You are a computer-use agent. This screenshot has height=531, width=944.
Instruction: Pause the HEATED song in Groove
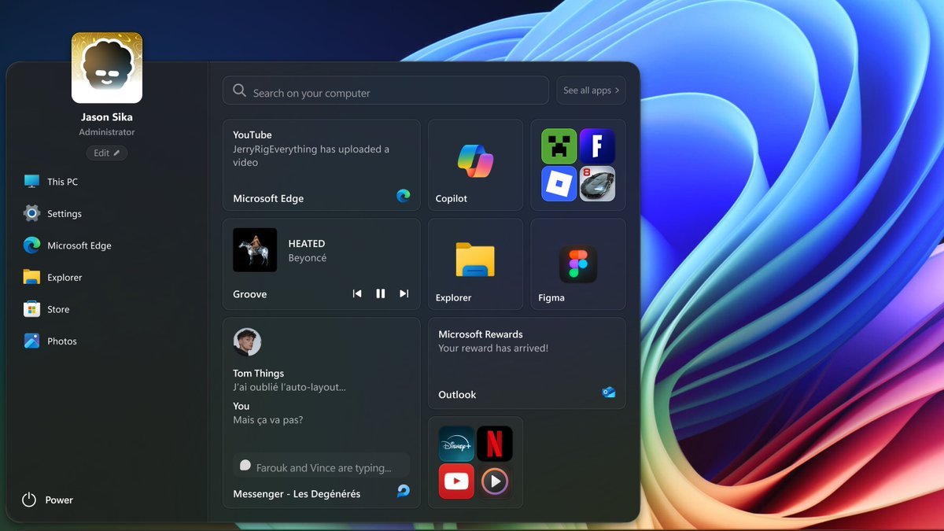(x=381, y=293)
